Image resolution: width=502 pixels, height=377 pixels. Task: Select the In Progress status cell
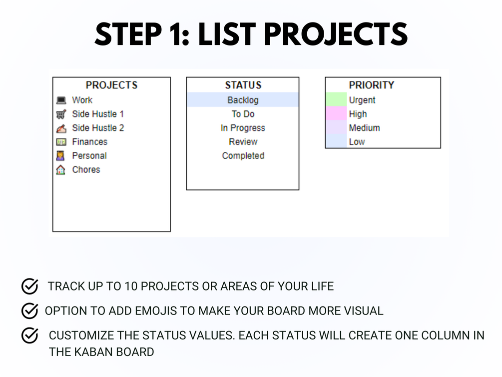(243, 127)
